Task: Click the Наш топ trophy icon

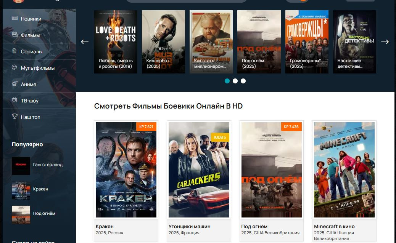Action: (14, 117)
